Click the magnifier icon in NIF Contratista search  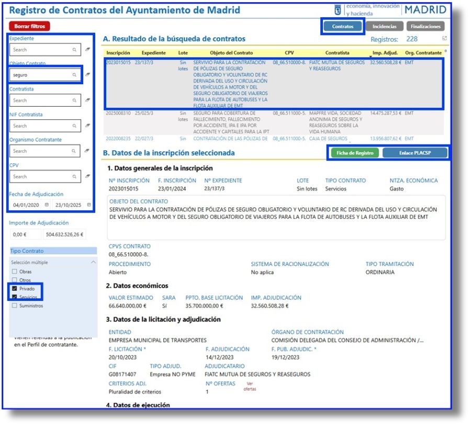point(74,126)
